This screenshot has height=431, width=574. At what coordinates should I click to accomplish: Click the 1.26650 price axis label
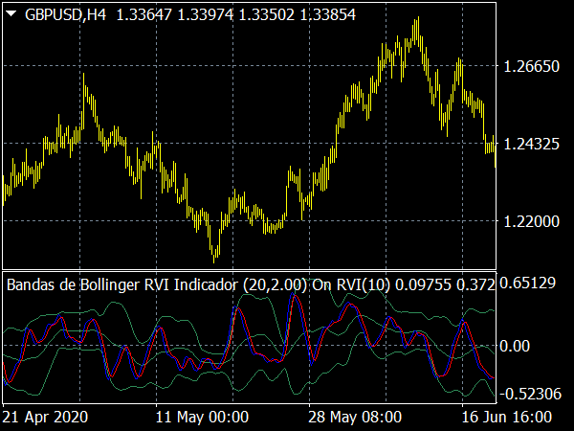pos(531,67)
